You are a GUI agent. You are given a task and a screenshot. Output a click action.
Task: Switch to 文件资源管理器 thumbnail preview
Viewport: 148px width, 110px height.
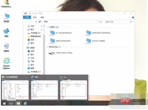coord(15,90)
